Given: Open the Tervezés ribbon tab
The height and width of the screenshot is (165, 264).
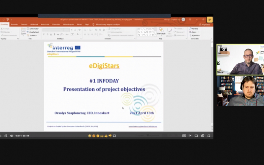Looking at the screenshot, I should click(x=24, y=24).
